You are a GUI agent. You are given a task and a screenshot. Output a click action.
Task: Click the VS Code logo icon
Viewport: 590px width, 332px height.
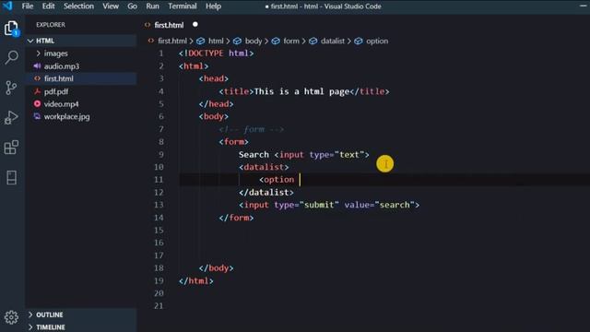tap(7, 6)
